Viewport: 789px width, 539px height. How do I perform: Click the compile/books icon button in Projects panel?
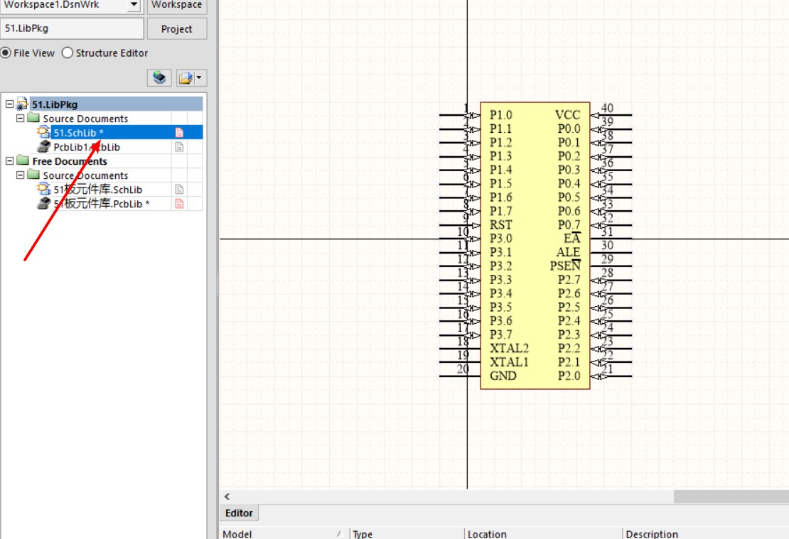click(x=159, y=78)
